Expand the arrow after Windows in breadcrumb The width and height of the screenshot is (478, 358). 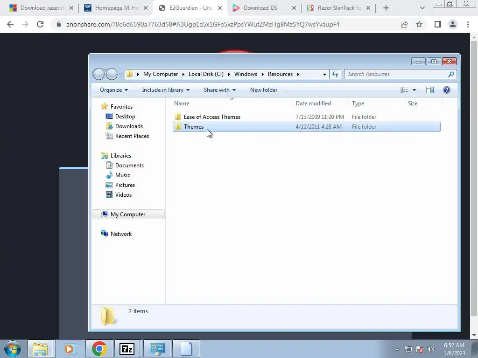point(262,74)
